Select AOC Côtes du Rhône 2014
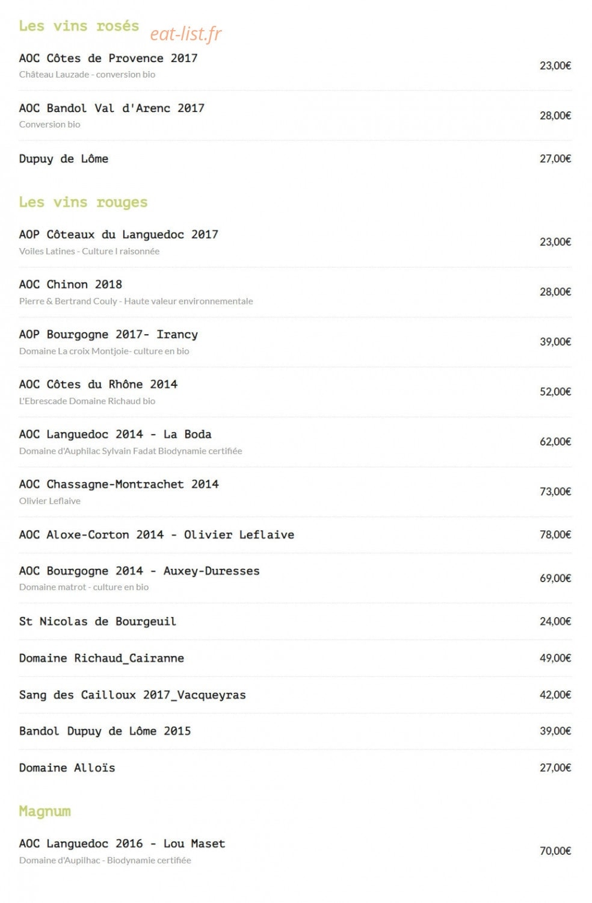This screenshot has height=903, width=592. point(98,385)
